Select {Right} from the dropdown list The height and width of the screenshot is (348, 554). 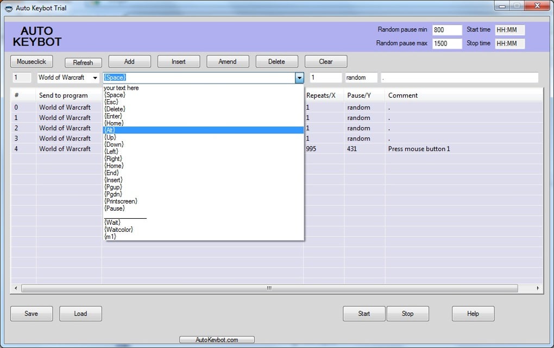coord(204,159)
